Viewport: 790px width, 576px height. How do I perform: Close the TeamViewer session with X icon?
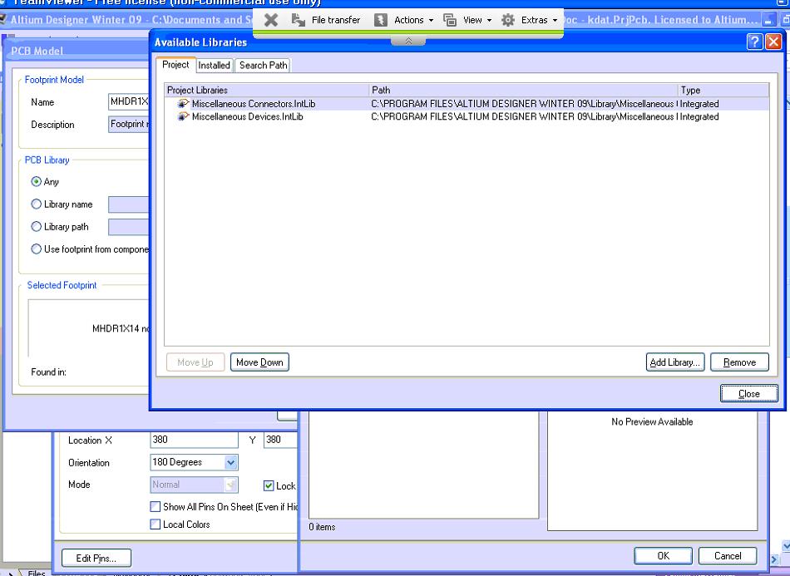(x=271, y=20)
